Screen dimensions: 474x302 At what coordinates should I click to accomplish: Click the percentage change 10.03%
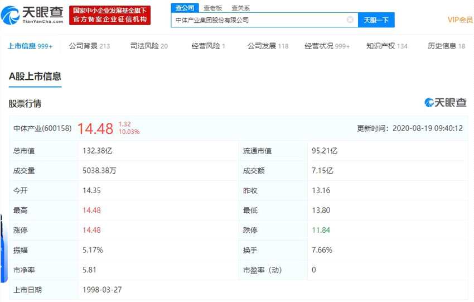[x=129, y=132]
